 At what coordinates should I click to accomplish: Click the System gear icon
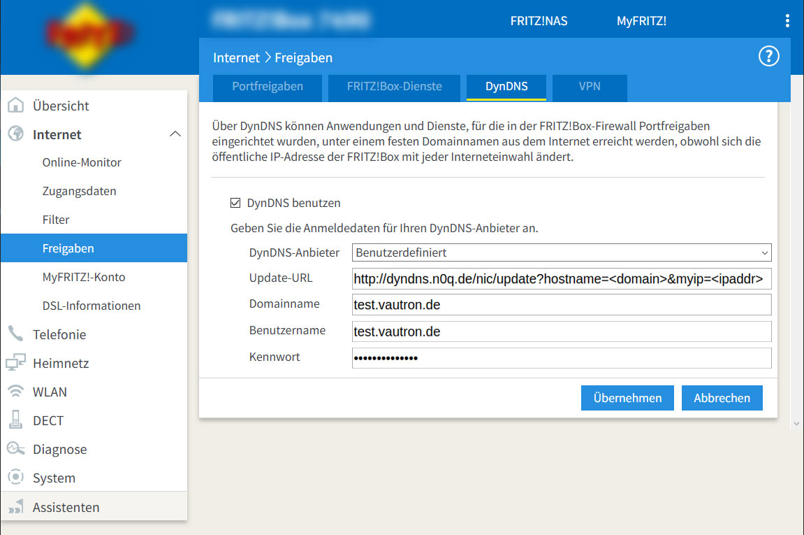(16, 477)
